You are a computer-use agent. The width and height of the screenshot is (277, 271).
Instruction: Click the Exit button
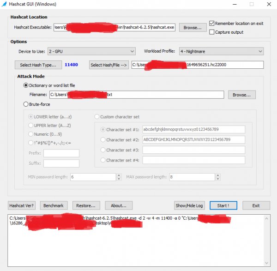[256, 205]
